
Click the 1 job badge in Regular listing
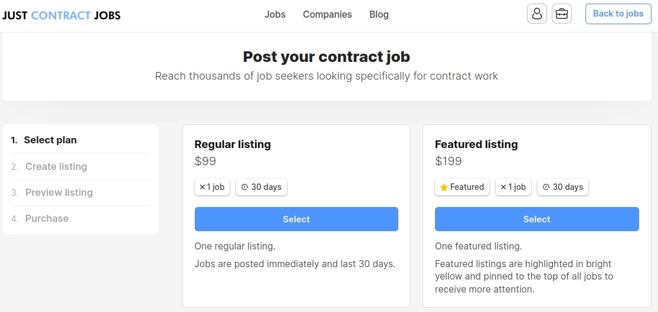point(212,187)
